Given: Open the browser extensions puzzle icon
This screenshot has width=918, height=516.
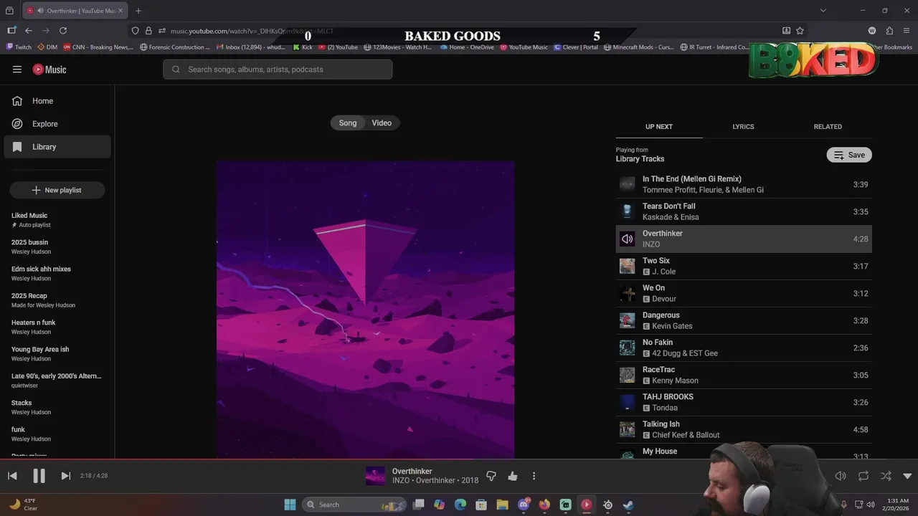Looking at the screenshot, I should tap(889, 31).
